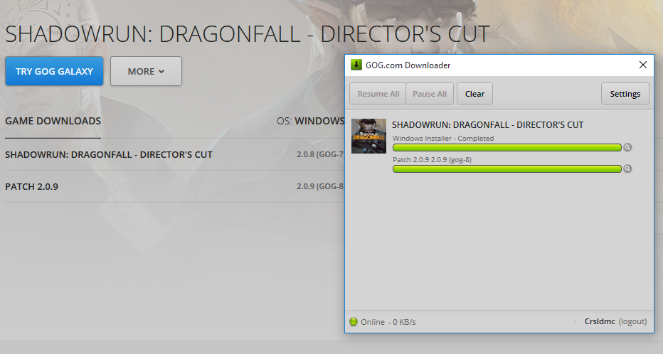Image resolution: width=663 pixels, height=354 pixels.
Task: Click the Windows Installer green progress bar
Action: click(507, 147)
